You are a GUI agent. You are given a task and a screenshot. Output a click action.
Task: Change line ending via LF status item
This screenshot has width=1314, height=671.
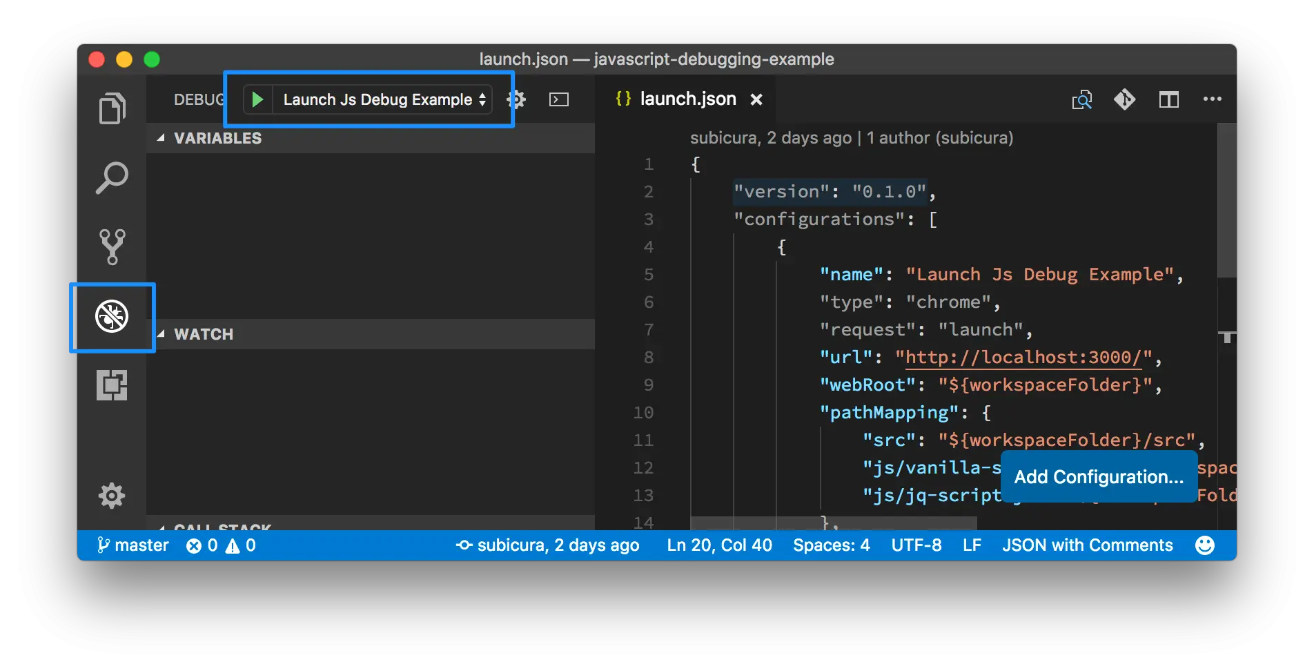972,545
